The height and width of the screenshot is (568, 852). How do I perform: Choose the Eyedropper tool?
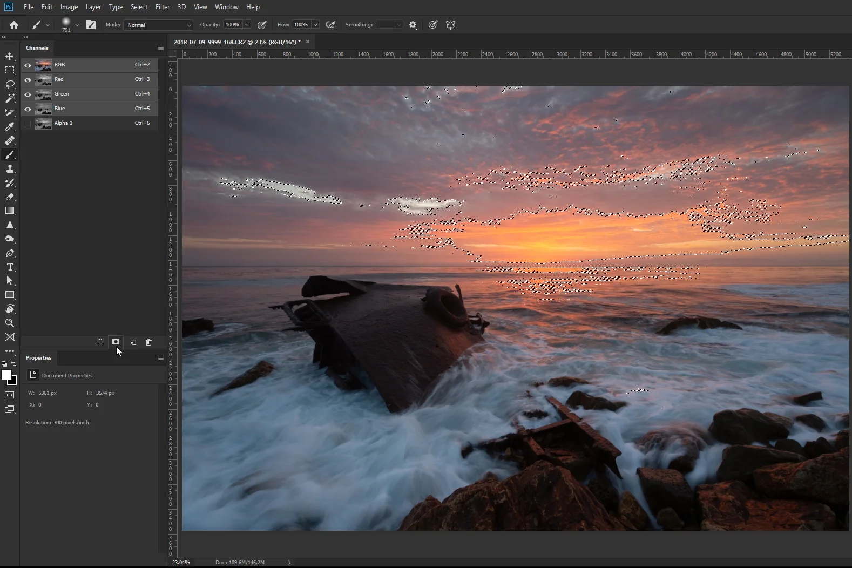pos(10,127)
